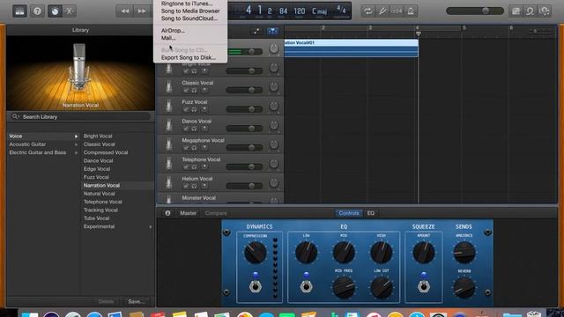
Task: Flip the EQ section on/off switch
Action: [306, 286]
